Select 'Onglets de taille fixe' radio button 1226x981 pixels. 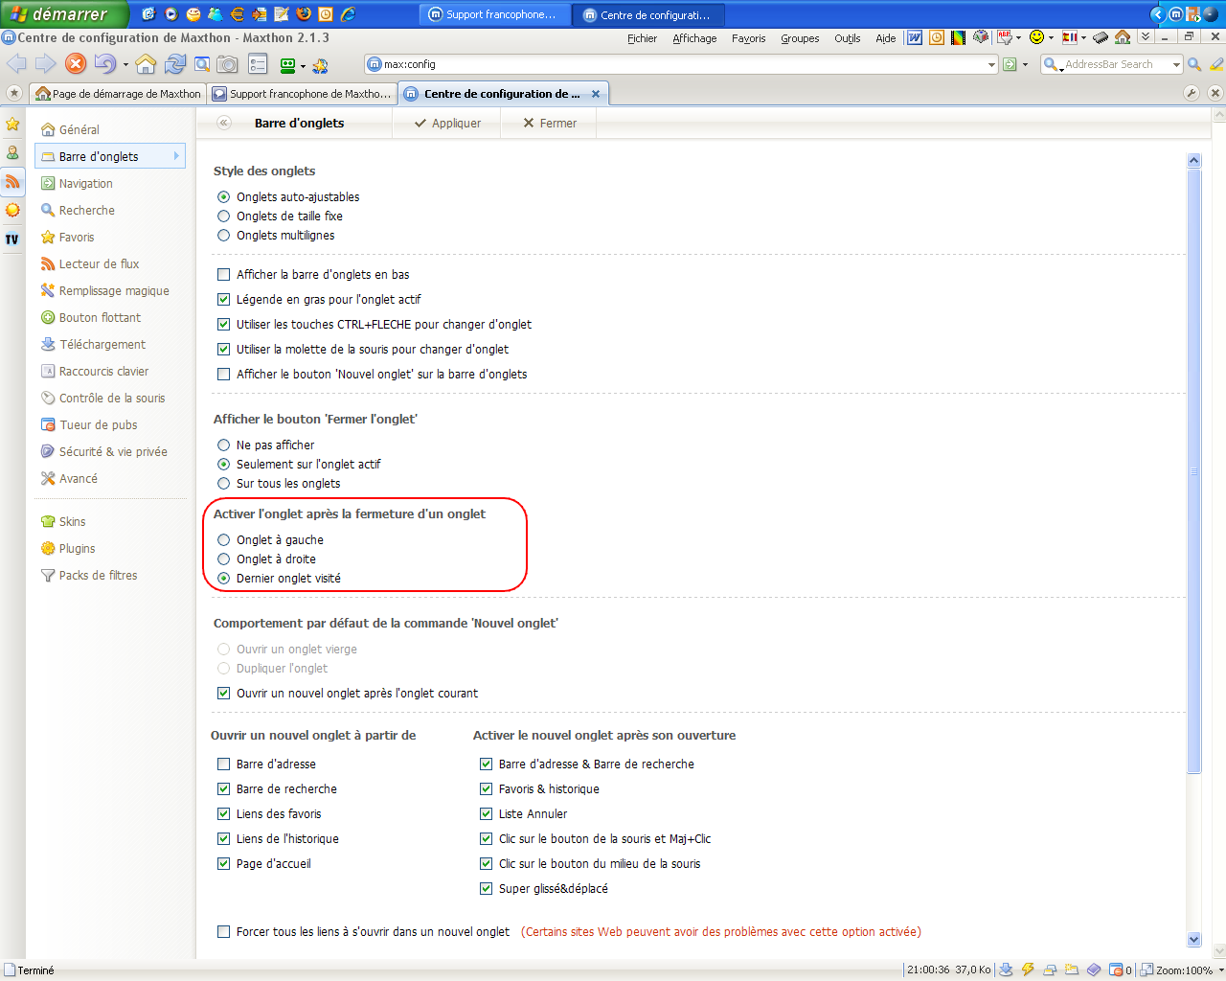click(224, 217)
